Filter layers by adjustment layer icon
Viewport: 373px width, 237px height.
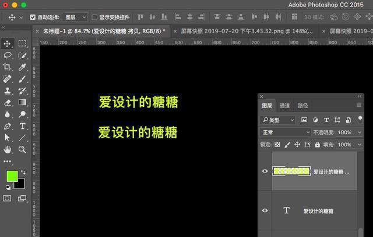click(315, 120)
